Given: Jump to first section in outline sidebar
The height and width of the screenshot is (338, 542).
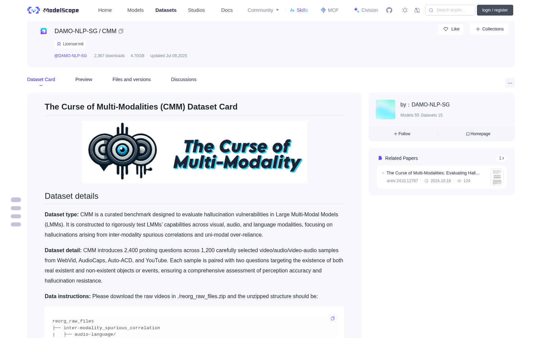Looking at the screenshot, I should 16,200.
